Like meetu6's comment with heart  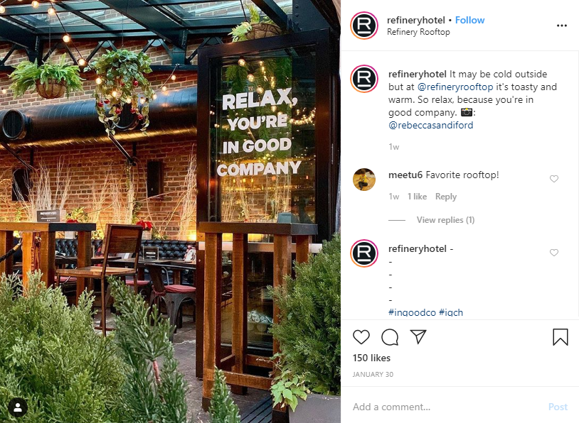[554, 179]
